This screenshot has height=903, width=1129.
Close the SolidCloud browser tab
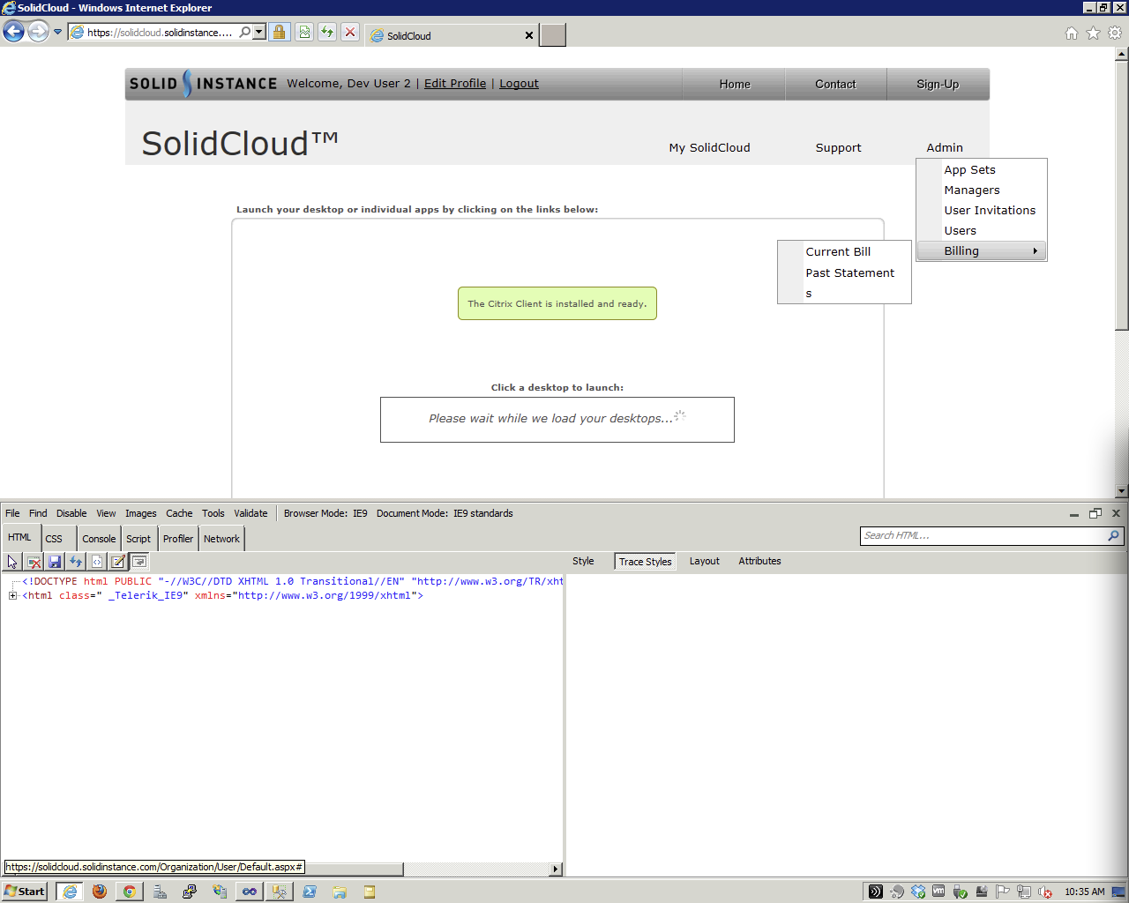pyautogui.click(x=529, y=35)
